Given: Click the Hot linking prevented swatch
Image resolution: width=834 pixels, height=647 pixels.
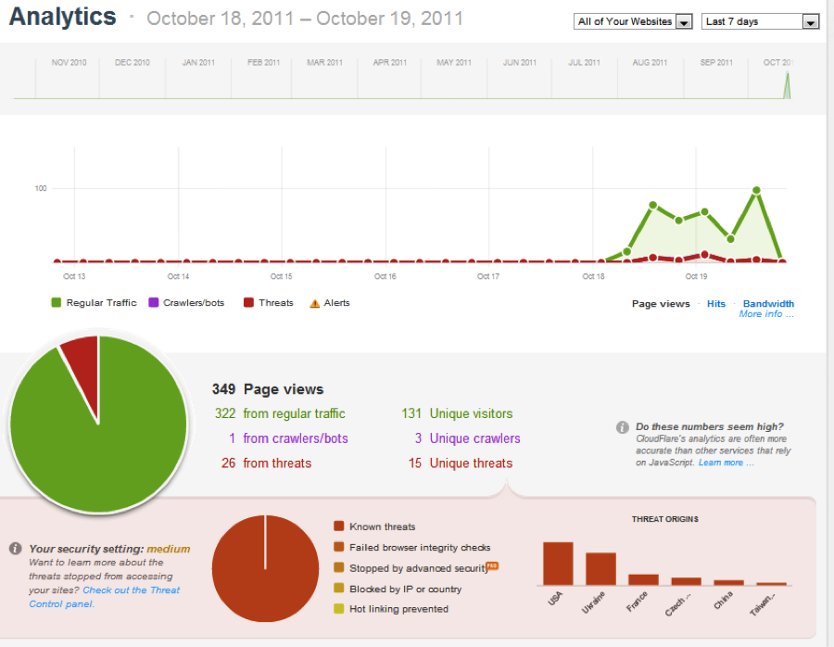Looking at the screenshot, I should (338, 608).
